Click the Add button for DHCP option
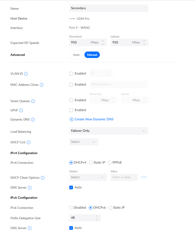 click(x=144, y=177)
